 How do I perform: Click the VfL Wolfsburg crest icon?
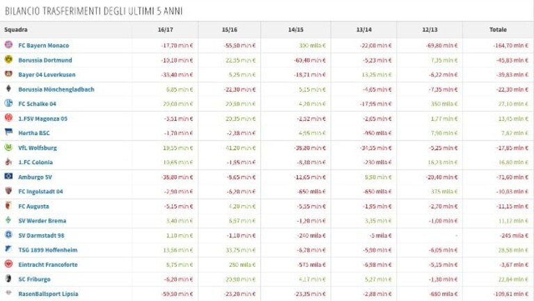pos(8,147)
